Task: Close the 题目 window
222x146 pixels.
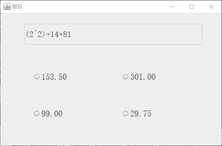Action: (212, 7)
